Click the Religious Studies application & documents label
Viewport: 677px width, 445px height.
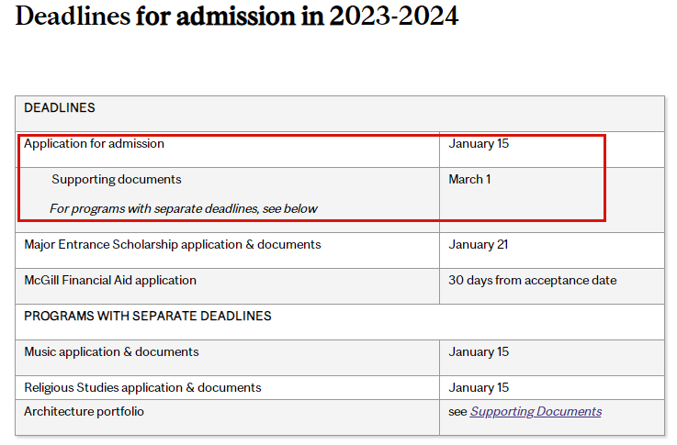pyautogui.click(x=142, y=388)
